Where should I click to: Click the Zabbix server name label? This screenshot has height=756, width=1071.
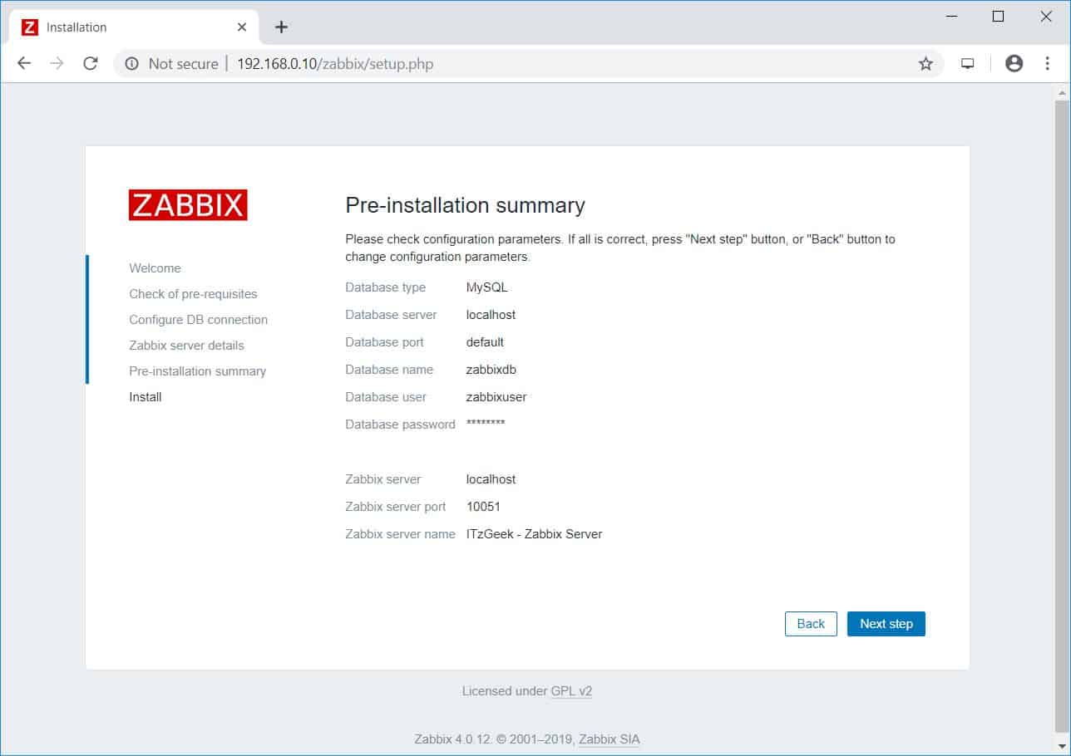point(400,534)
